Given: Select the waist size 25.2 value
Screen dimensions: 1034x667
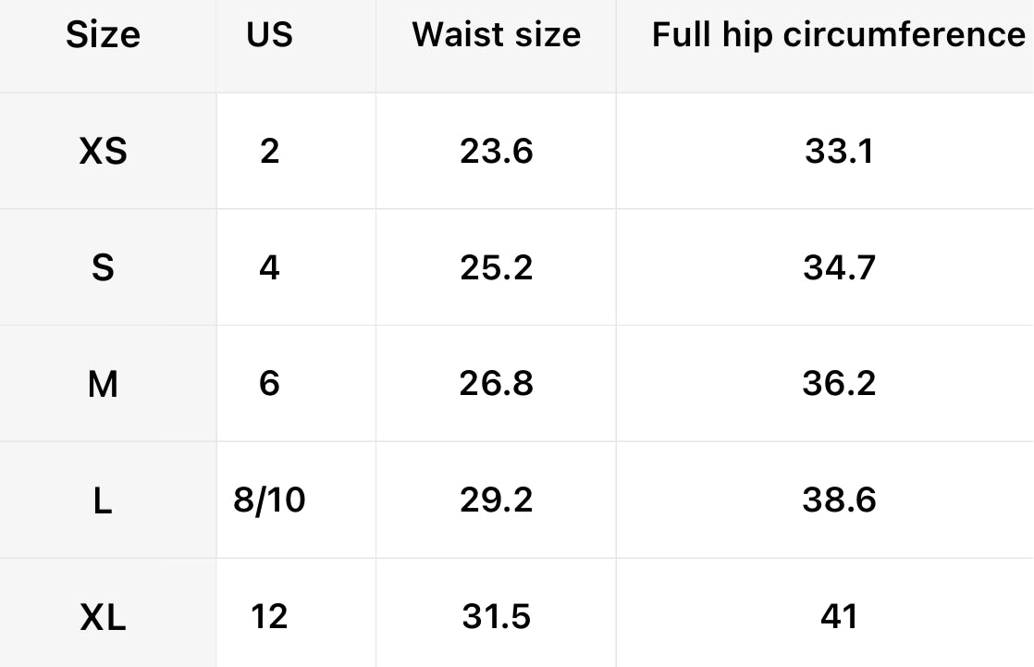Looking at the screenshot, I should pyautogui.click(x=497, y=267).
